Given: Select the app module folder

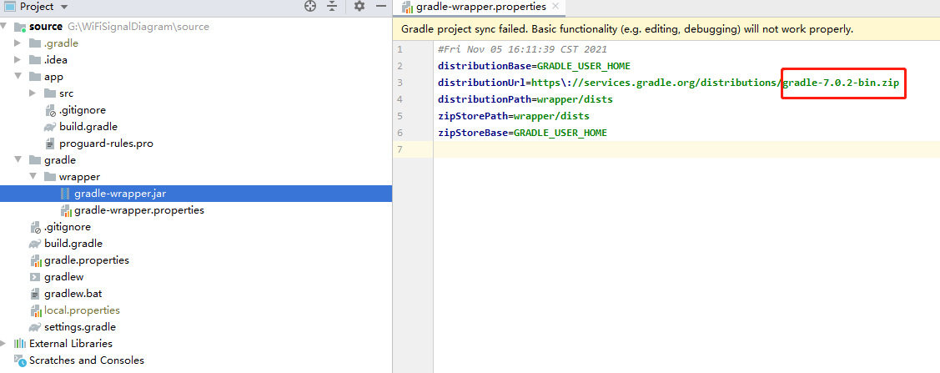Looking at the screenshot, I should (53, 77).
